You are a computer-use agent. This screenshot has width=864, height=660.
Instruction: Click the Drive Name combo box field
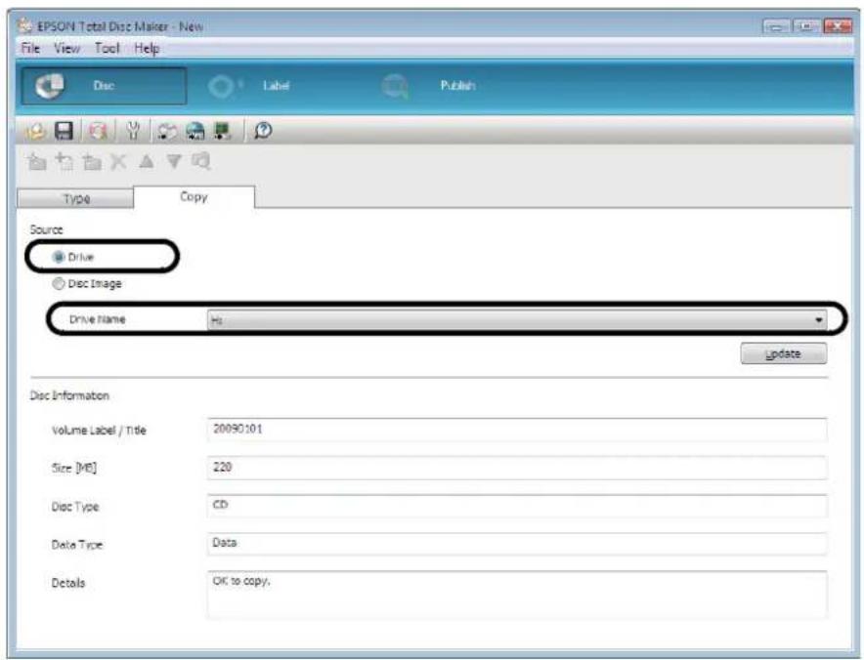tap(517, 320)
